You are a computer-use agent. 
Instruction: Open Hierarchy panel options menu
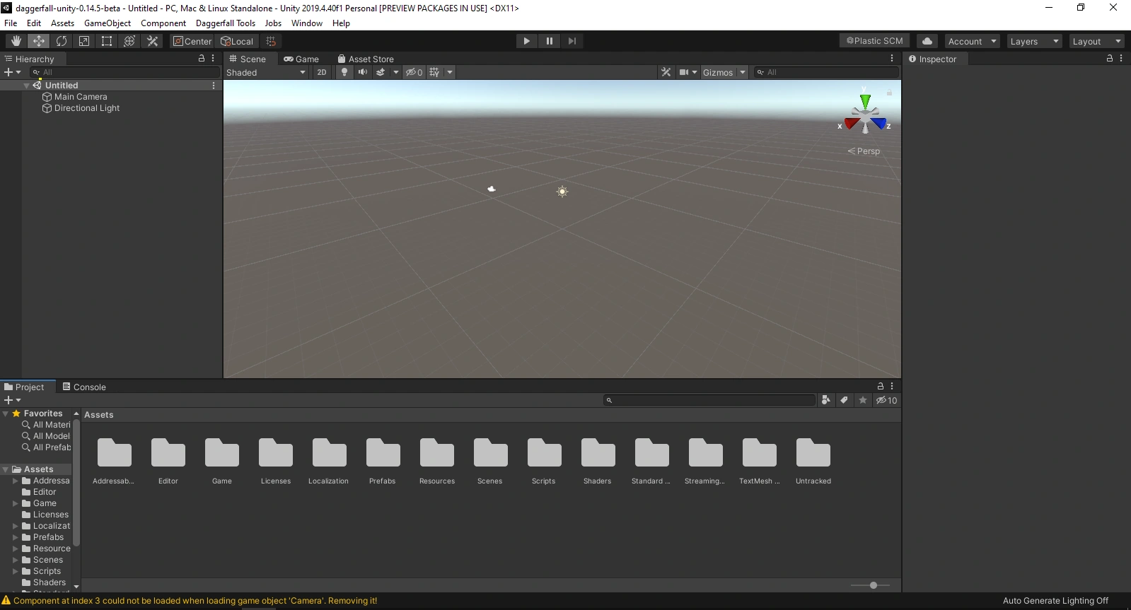coord(213,59)
